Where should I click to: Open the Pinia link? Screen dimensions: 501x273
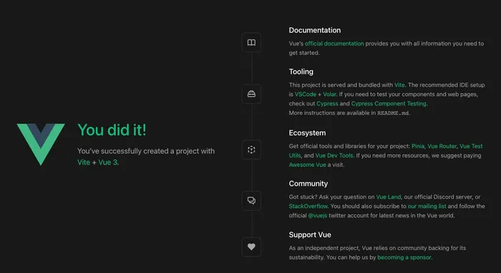tap(418, 146)
